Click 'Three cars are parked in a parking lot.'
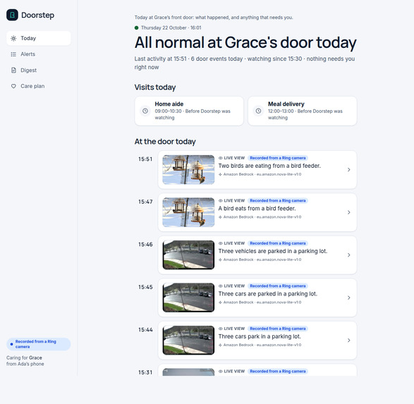The height and width of the screenshot is (404, 414). pyautogui.click(x=268, y=294)
